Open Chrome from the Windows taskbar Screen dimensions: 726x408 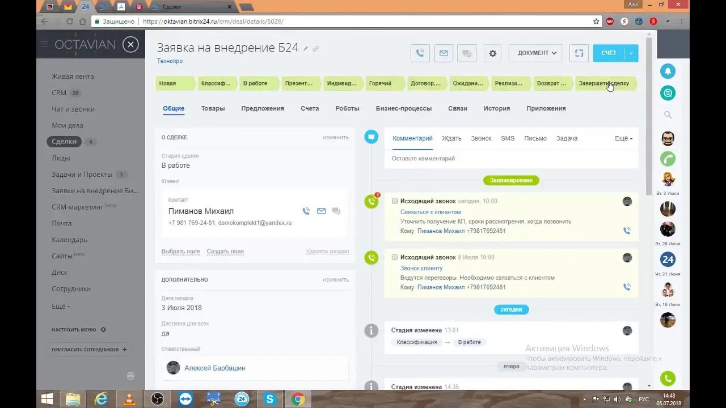pyautogui.click(x=298, y=399)
